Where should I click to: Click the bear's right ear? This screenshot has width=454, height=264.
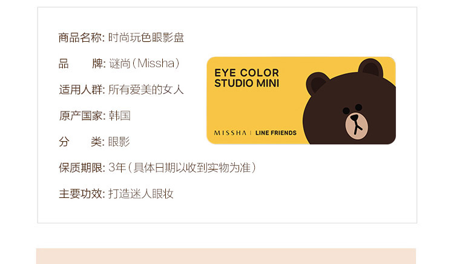pyautogui.click(x=370, y=68)
